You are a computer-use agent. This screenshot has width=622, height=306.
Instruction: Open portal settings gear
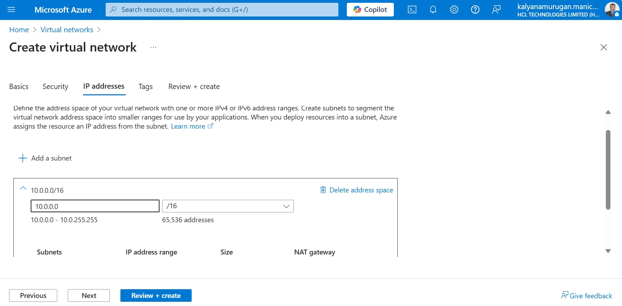click(x=454, y=9)
